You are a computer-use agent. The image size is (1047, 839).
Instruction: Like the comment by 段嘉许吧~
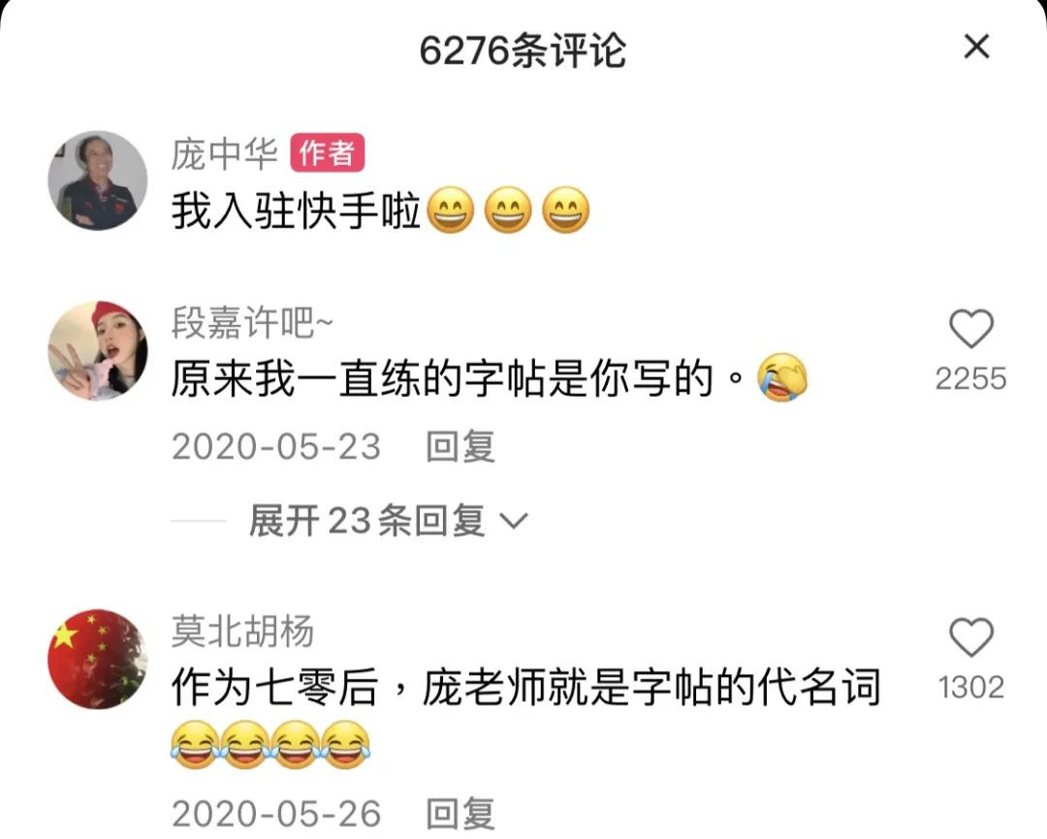click(970, 329)
